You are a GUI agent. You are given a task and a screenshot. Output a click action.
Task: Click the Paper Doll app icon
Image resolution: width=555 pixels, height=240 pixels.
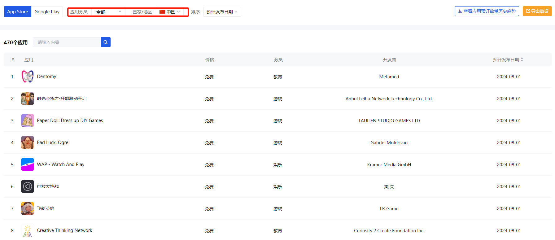[x=28, y=120]
